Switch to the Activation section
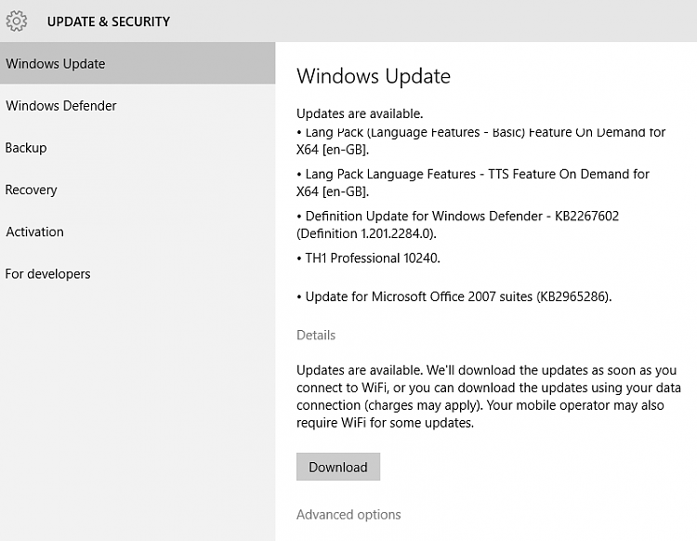 coord(35,231)
